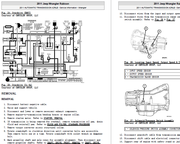180x144 pixels.
Task: Select the overdrive hydraulic schematic image
Action: point(43,51)
